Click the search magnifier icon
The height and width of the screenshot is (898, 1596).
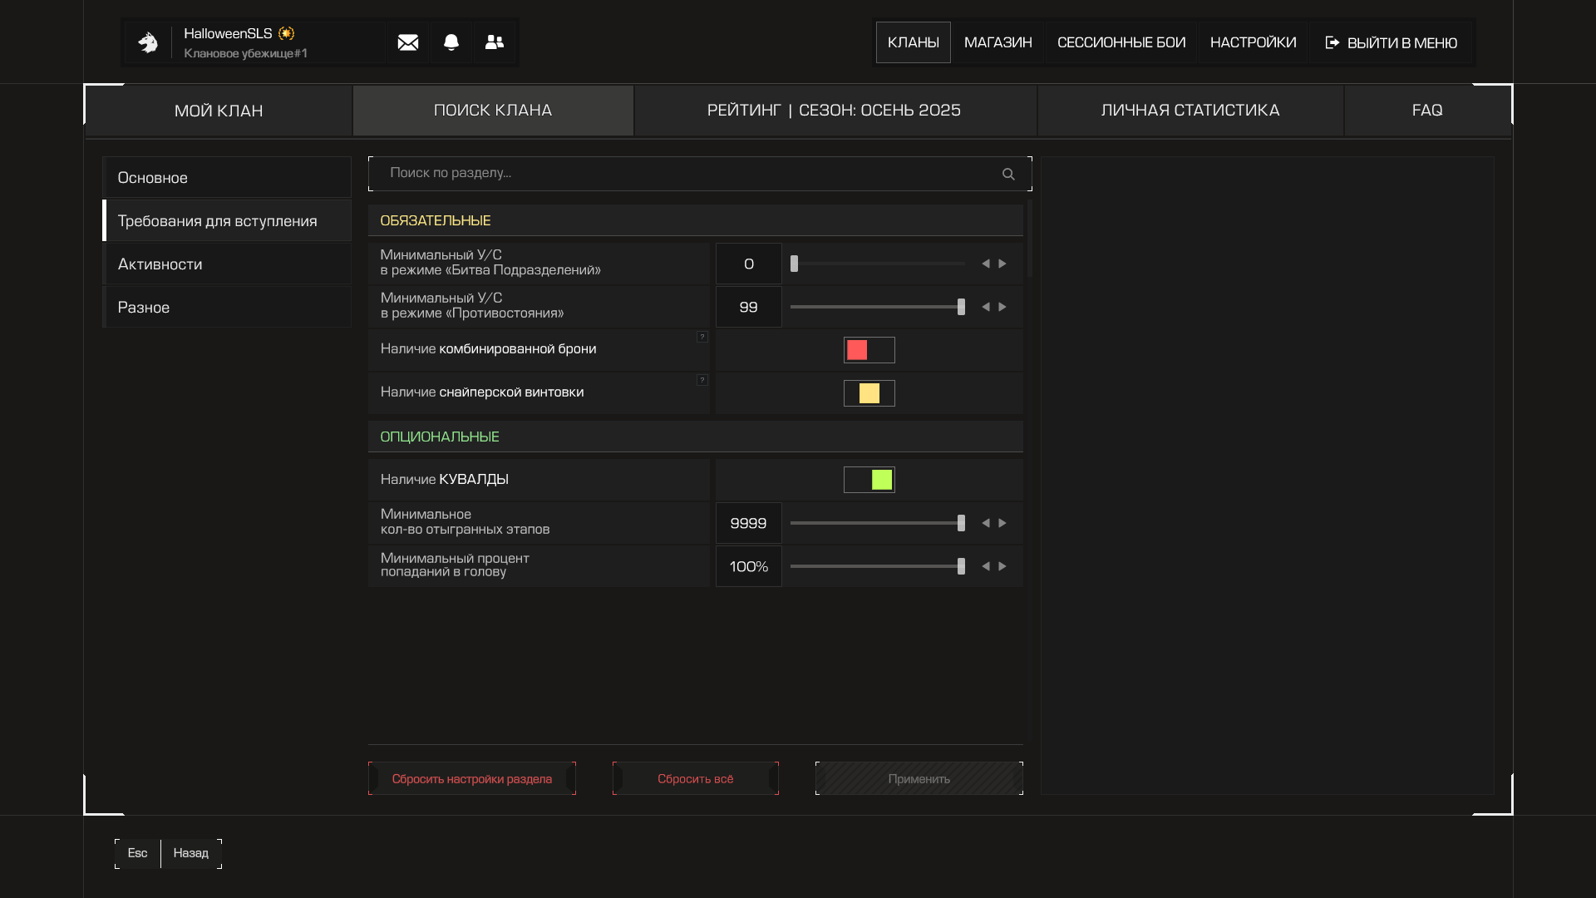(x=1008, y=174)
